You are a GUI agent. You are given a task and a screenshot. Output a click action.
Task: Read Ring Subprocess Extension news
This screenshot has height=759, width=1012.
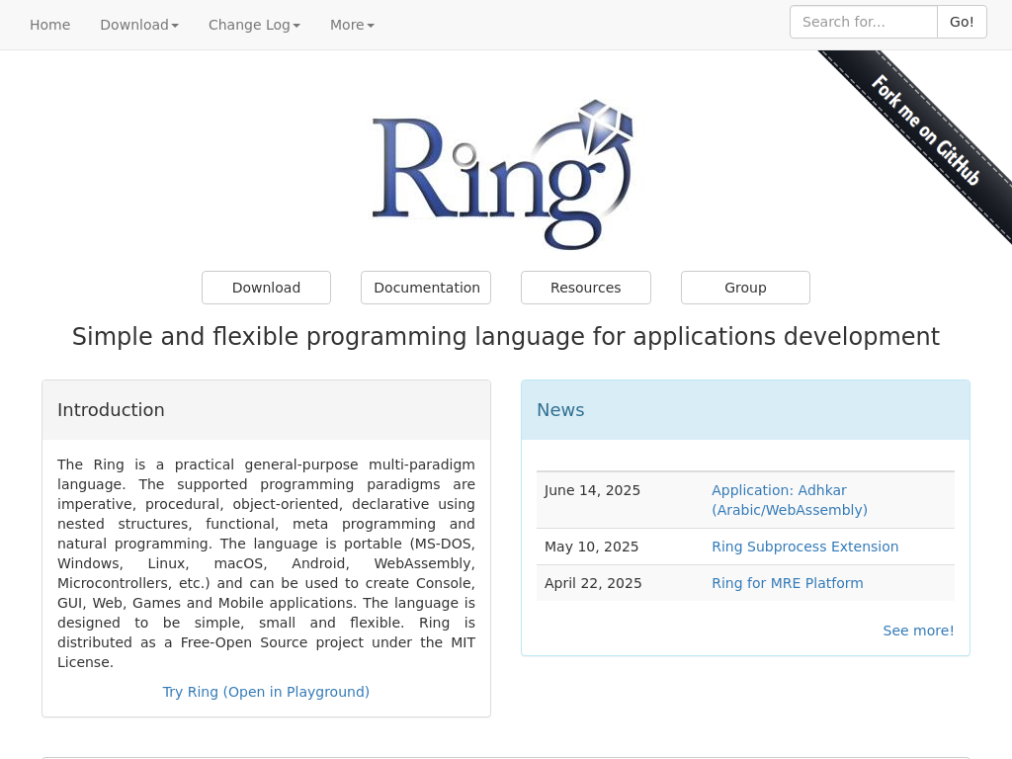(804, 547)
